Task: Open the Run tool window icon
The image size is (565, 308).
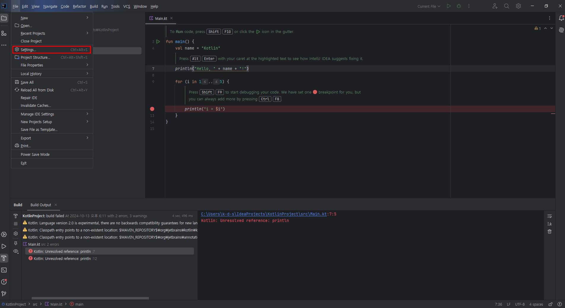Action: click(x=4, y=246)
